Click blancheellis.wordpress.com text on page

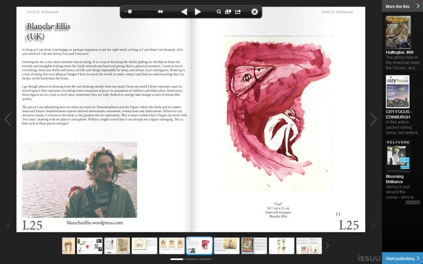click(95, 223)
